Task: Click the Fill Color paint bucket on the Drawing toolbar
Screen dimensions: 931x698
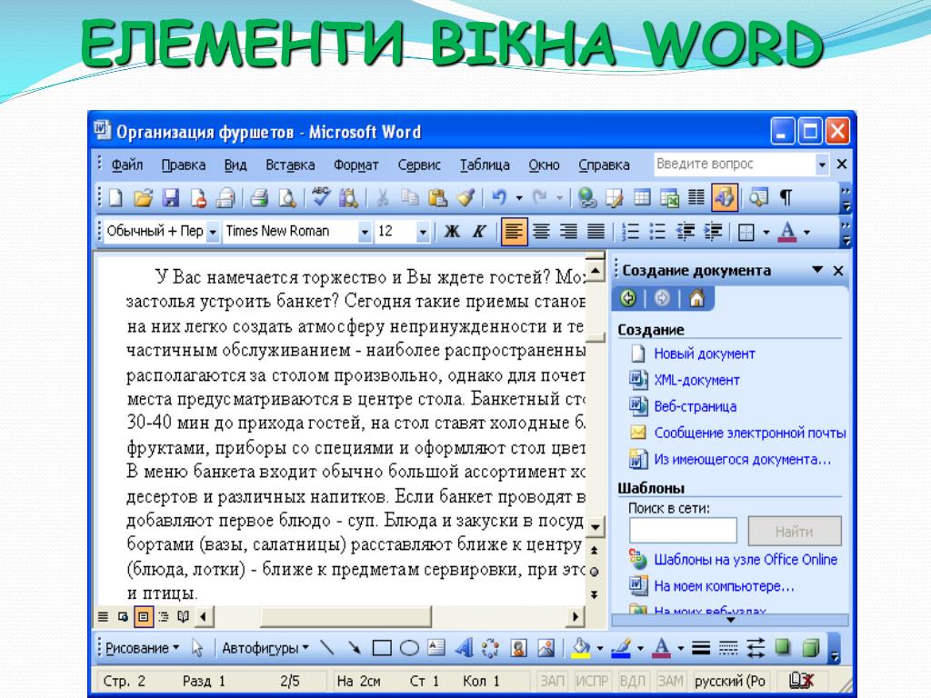Action: [580, 647]
